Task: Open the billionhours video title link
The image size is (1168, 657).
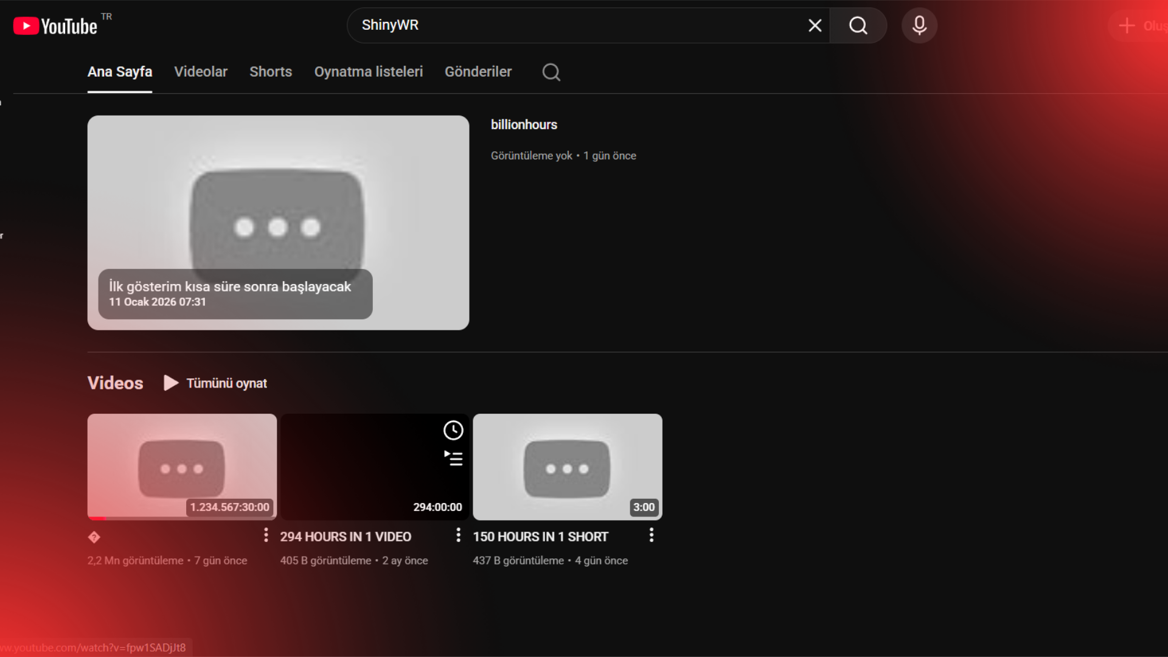Action: [x=524, y=125]
